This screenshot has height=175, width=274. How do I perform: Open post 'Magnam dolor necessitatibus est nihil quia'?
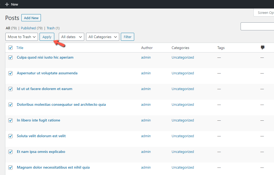(x=53, y=167)
